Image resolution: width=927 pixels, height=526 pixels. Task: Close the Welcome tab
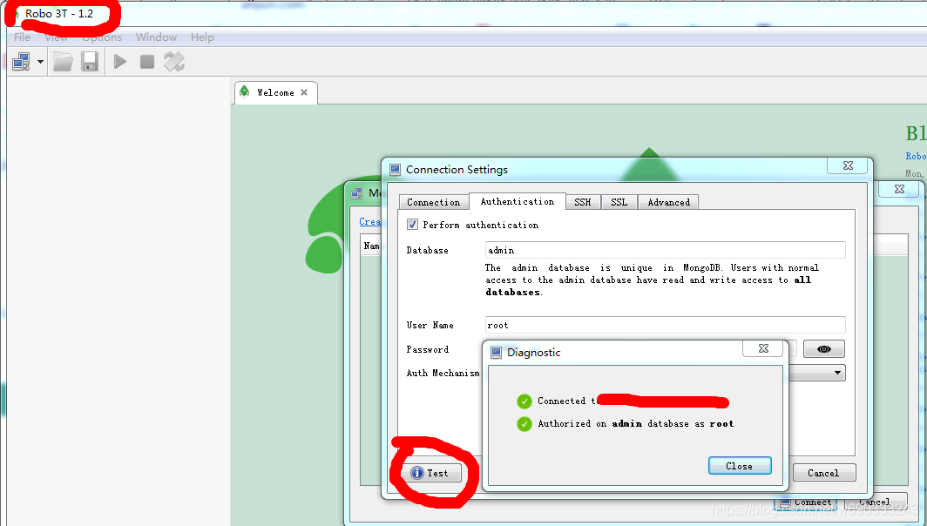(x=304, y=93)
